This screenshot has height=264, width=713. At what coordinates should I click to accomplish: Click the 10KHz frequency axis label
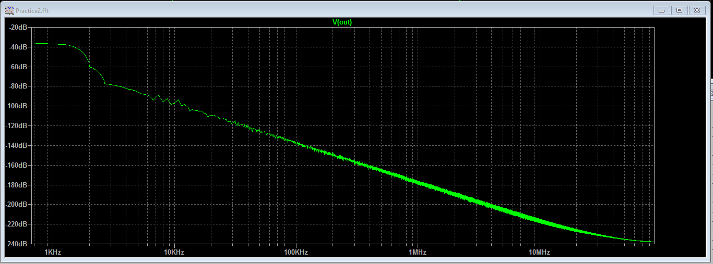pyautogui.click(x=174, y=253)
